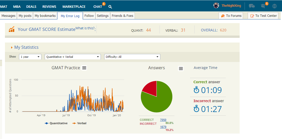Click the search magnifier icon
This screenshot has height=139, width=282.
pyautogui.click(x=110, y=7)
